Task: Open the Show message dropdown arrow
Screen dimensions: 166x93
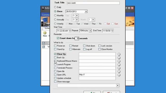Action: click(117, 86)
